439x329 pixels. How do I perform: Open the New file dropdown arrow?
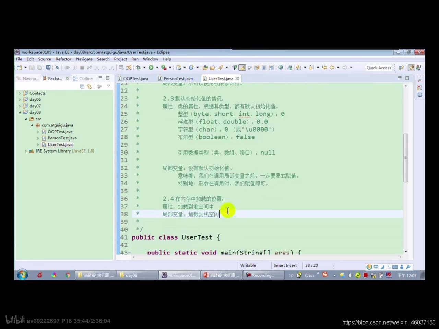click(25, 68)
